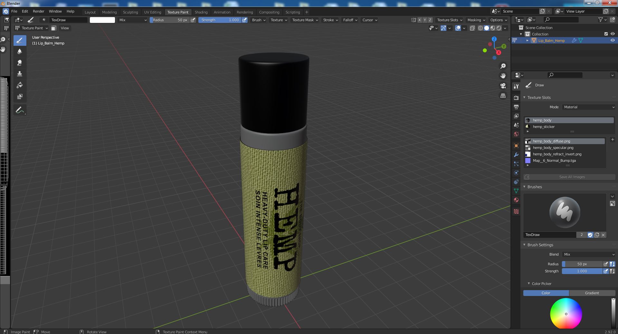This screenshot has width=618, height=334.
Task: Open the Texture properties tab
Action: coord(516,211)
